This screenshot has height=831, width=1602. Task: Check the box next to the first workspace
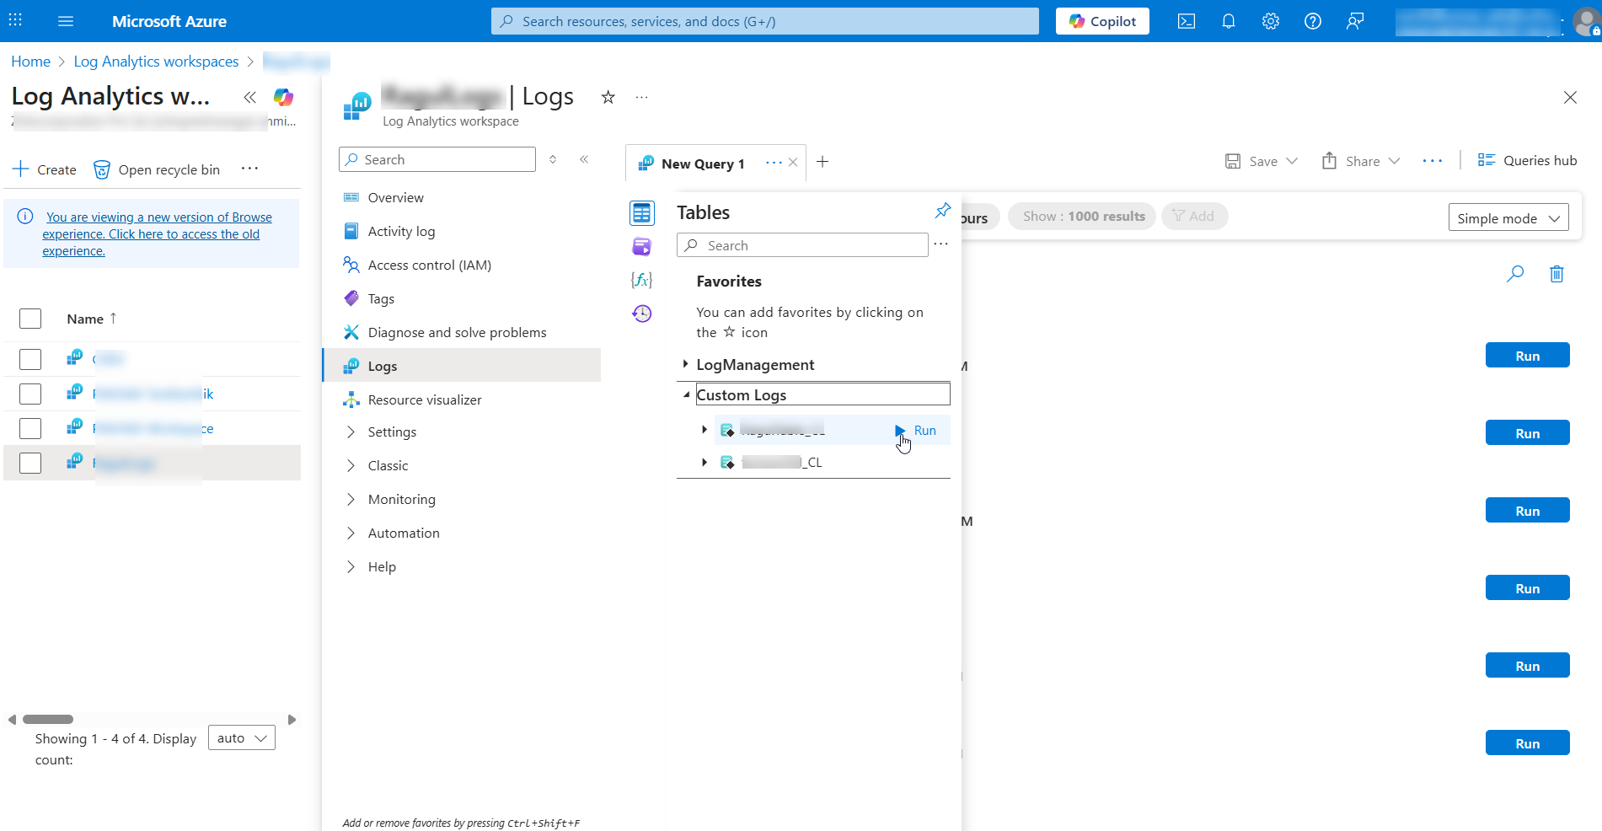(30, 358)
